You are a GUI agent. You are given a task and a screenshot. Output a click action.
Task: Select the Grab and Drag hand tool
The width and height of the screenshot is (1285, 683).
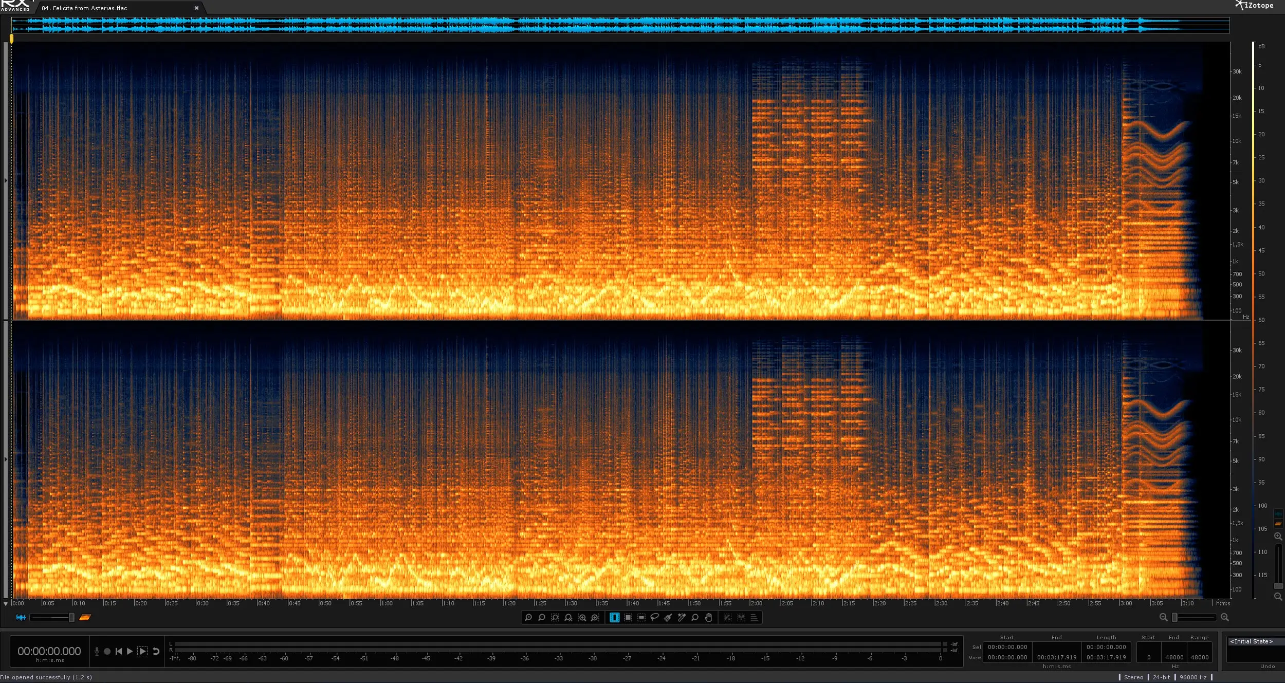[x=708, y=618]
